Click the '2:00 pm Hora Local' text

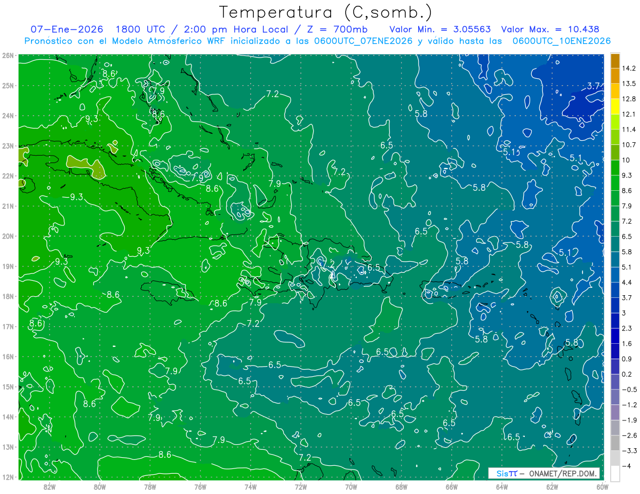click(x=236, y=29)
